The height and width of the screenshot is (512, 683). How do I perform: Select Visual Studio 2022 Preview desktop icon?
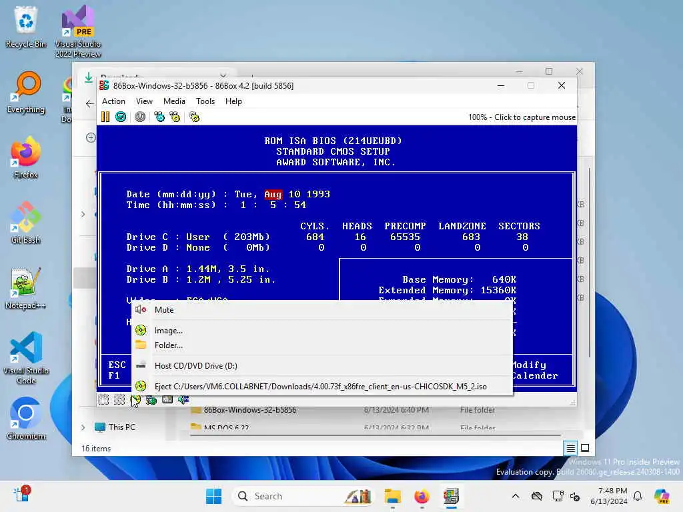click(78, 31)
